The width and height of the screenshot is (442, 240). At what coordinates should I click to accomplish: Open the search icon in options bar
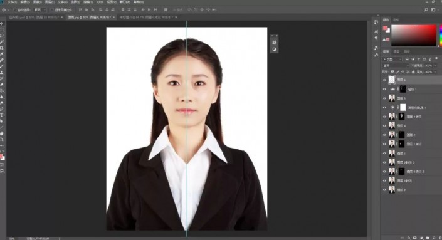[426, 9]
